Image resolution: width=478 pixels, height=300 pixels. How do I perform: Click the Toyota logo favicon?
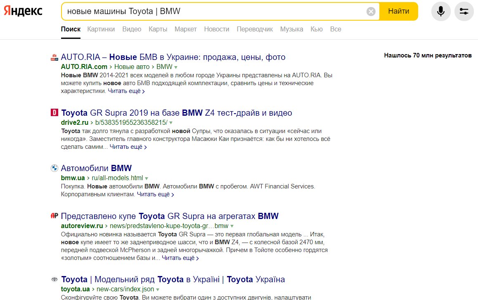click(54, 279)
